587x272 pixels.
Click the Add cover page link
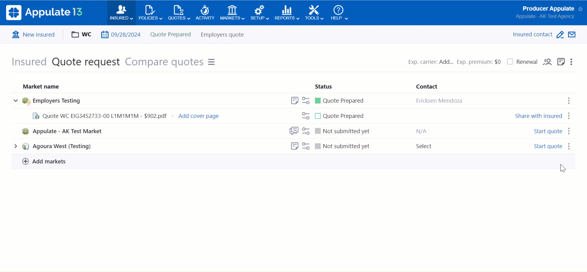click(199, 116)
